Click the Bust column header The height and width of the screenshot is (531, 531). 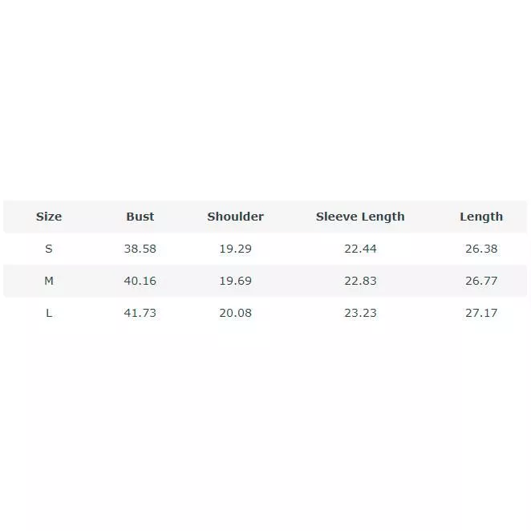tap(140, 217)
